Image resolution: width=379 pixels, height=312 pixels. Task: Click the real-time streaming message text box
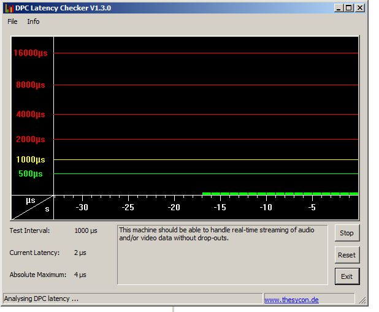click(x=223, y=255)
